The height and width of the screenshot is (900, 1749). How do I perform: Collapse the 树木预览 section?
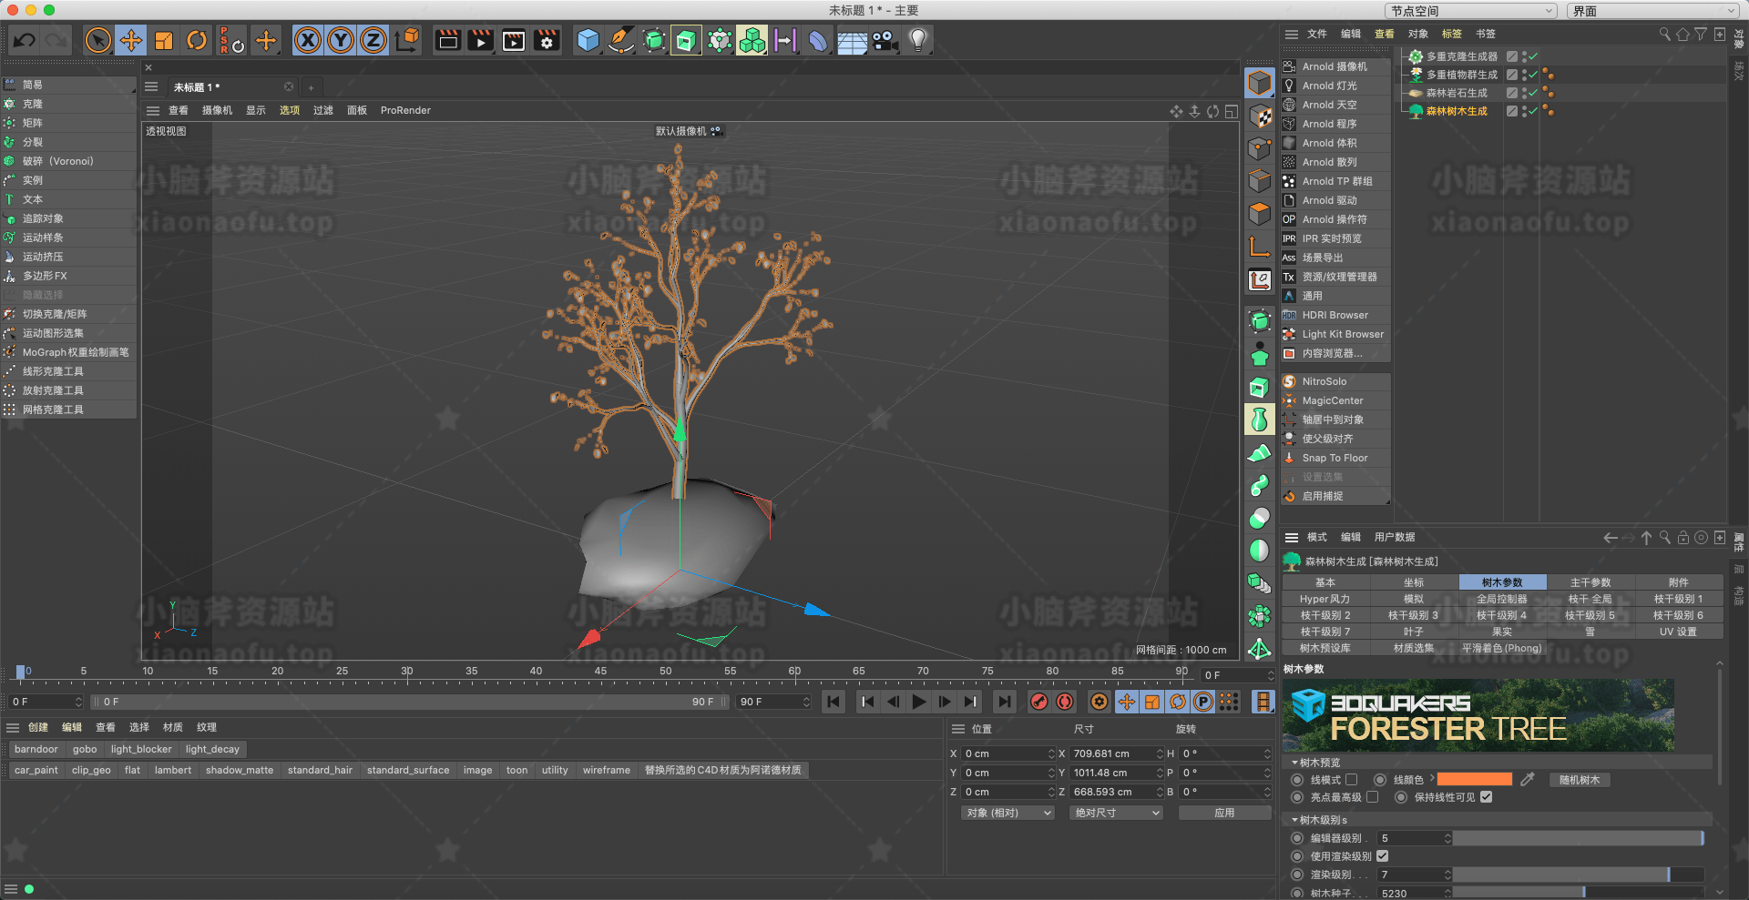click(x=1295, y=763)
